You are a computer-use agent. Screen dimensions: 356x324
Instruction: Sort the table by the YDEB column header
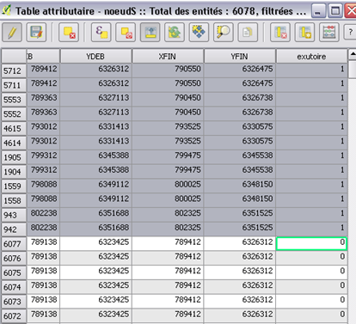(x=96, y=56)
